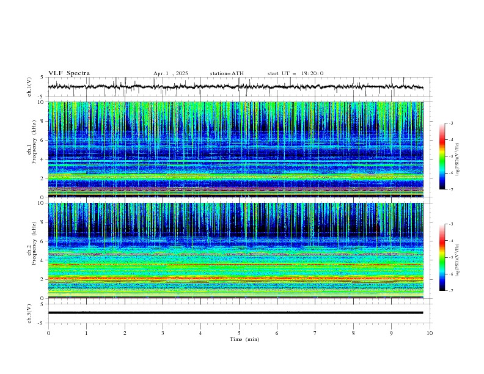484x374 pixels.
Task: Click the ch.2 color bar "log(PSD)(V²/Hz)" label
Action: pyautogui.click(x=458, y=260)
